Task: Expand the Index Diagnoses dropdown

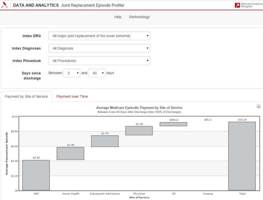Action: coord(99,49)
